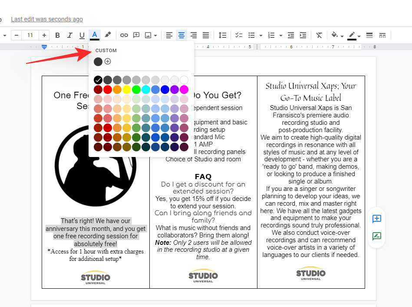This screenshot has width=412, height=307.
Task: Click suggest edits icon on right margin
Action: pyautogui.click(x=376, y=237)
